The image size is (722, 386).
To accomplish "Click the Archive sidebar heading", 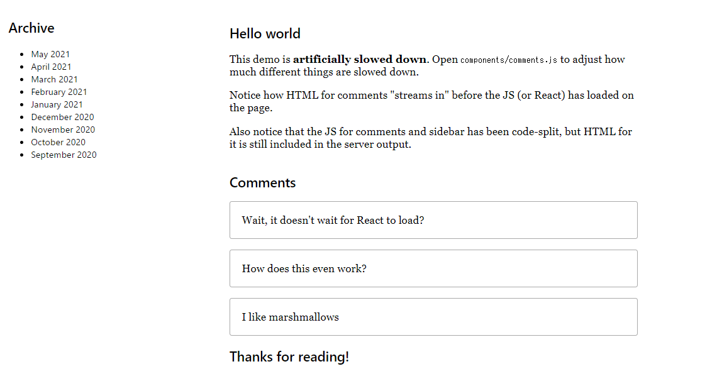I will point(31,28).
